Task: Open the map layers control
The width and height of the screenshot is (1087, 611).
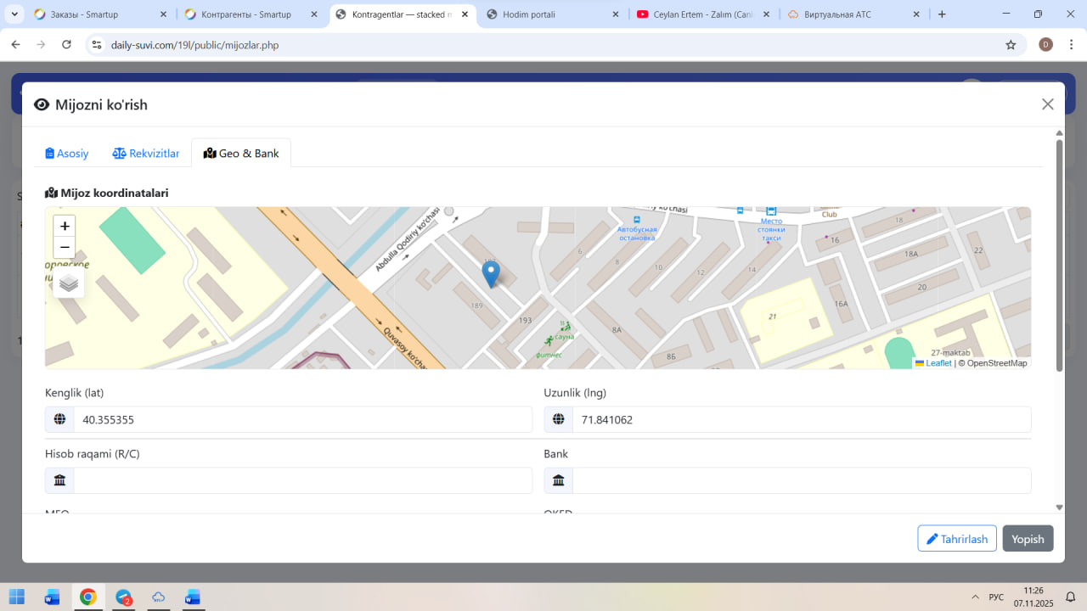Action: 69,283
